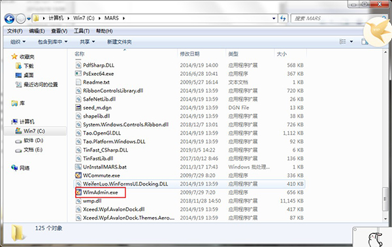Select the PdfSharp.DLL file icon
Viewport: 392px width, 247px height.
pos(78,65)
